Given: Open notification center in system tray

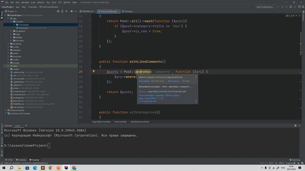Looking at the screenshot, I should coord(300,168).
